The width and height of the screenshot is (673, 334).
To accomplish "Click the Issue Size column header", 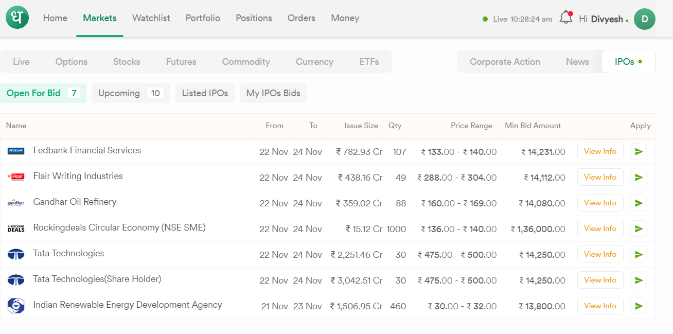I will pos(361,126).
